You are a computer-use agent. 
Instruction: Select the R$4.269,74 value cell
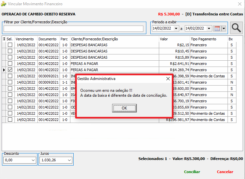pyautogui.click(x=175, y=70)
